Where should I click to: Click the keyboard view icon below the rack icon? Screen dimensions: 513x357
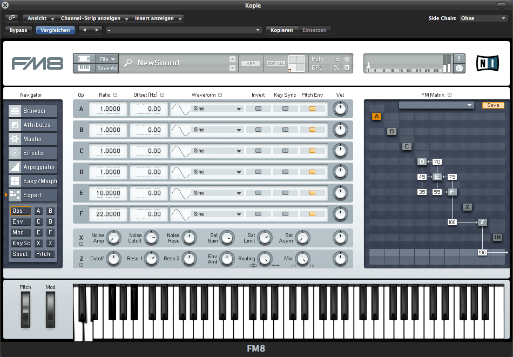[x=84, y=68]
